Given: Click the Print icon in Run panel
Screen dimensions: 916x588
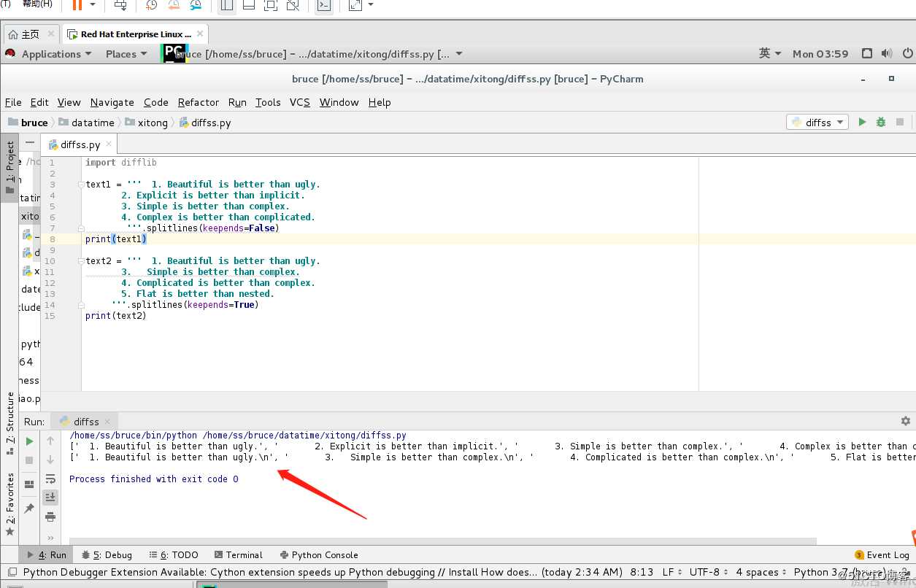Looking at the screenshot, I should 50,517.
